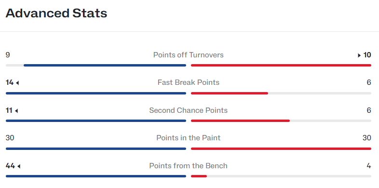The image size is (379, 188).
Task: Click the blue Points in the Paint bar
Action: coord(96,148)
